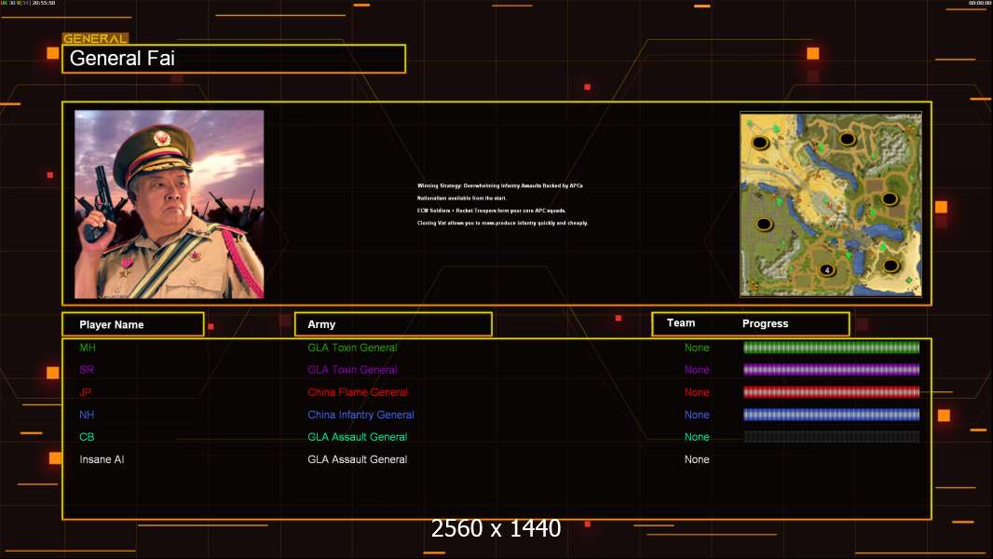
Task: Click SR's purple loading progress bar
Action: (831, 370)
